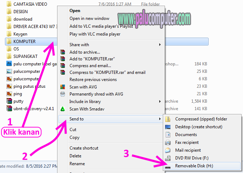The image size is (243, 173).
Task: Choose Copy from the context menu
Action: point(74,137)
